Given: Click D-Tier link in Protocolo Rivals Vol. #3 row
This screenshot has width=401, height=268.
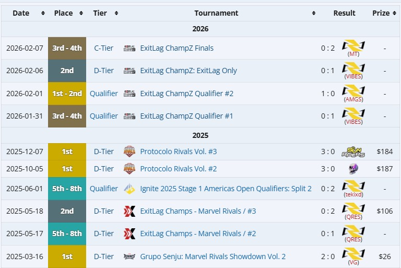Looking at the screenshot, I should (x=103, y=152).
